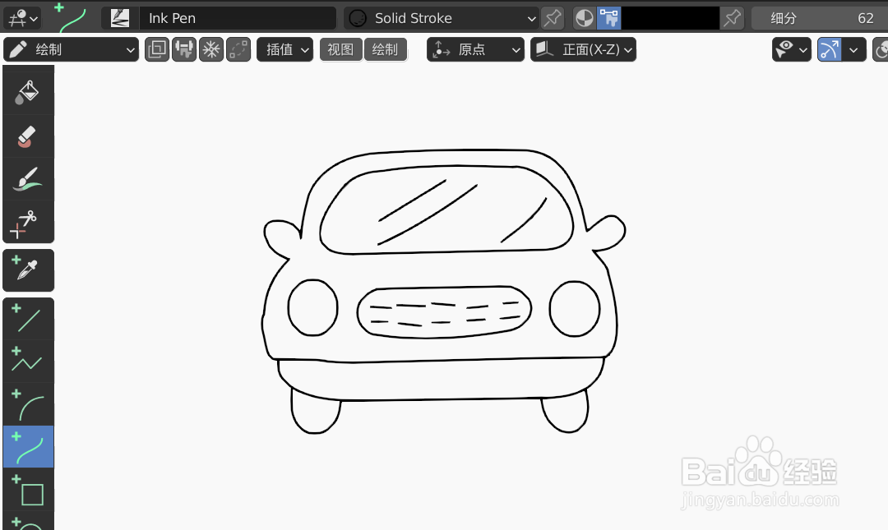This screenshot has height=530, width=888.
Task: Toggle draw on back snowflake icon
Action: point(211,50)
